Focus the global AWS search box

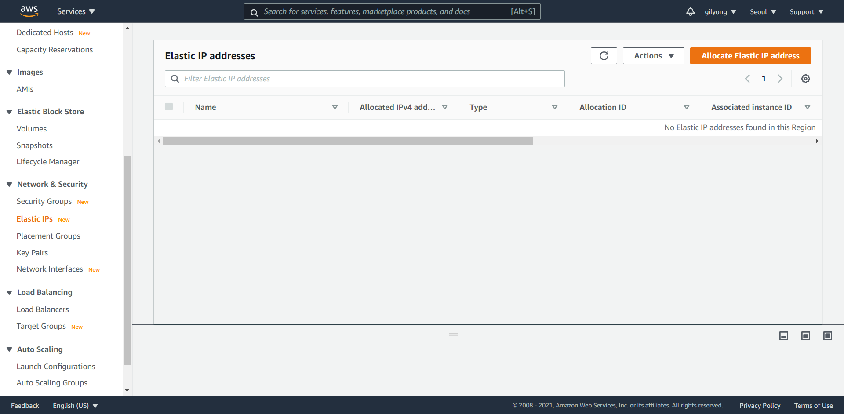(392, 12)
